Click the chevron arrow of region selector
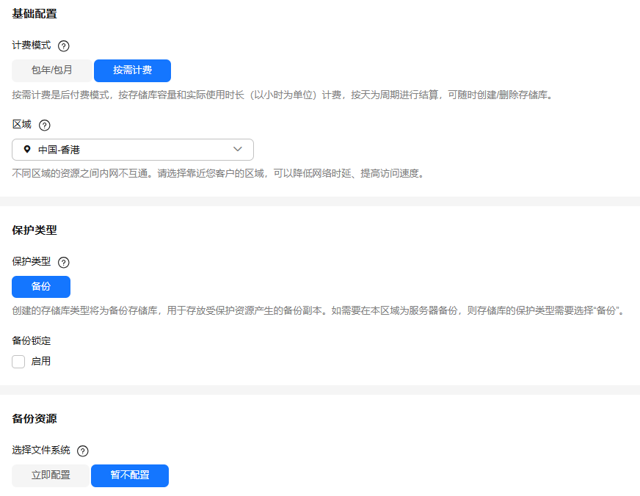640x496 pixels. pyautogui.click(x=238, y=149)
